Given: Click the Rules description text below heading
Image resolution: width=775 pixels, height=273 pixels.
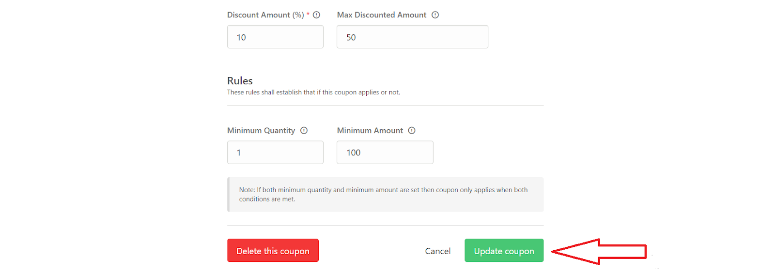Looking at the screenshot, I should 313,92.
